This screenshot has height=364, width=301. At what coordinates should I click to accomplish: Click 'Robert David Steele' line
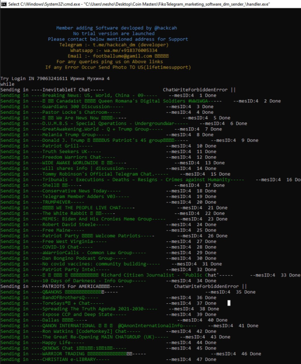point(108,225)
